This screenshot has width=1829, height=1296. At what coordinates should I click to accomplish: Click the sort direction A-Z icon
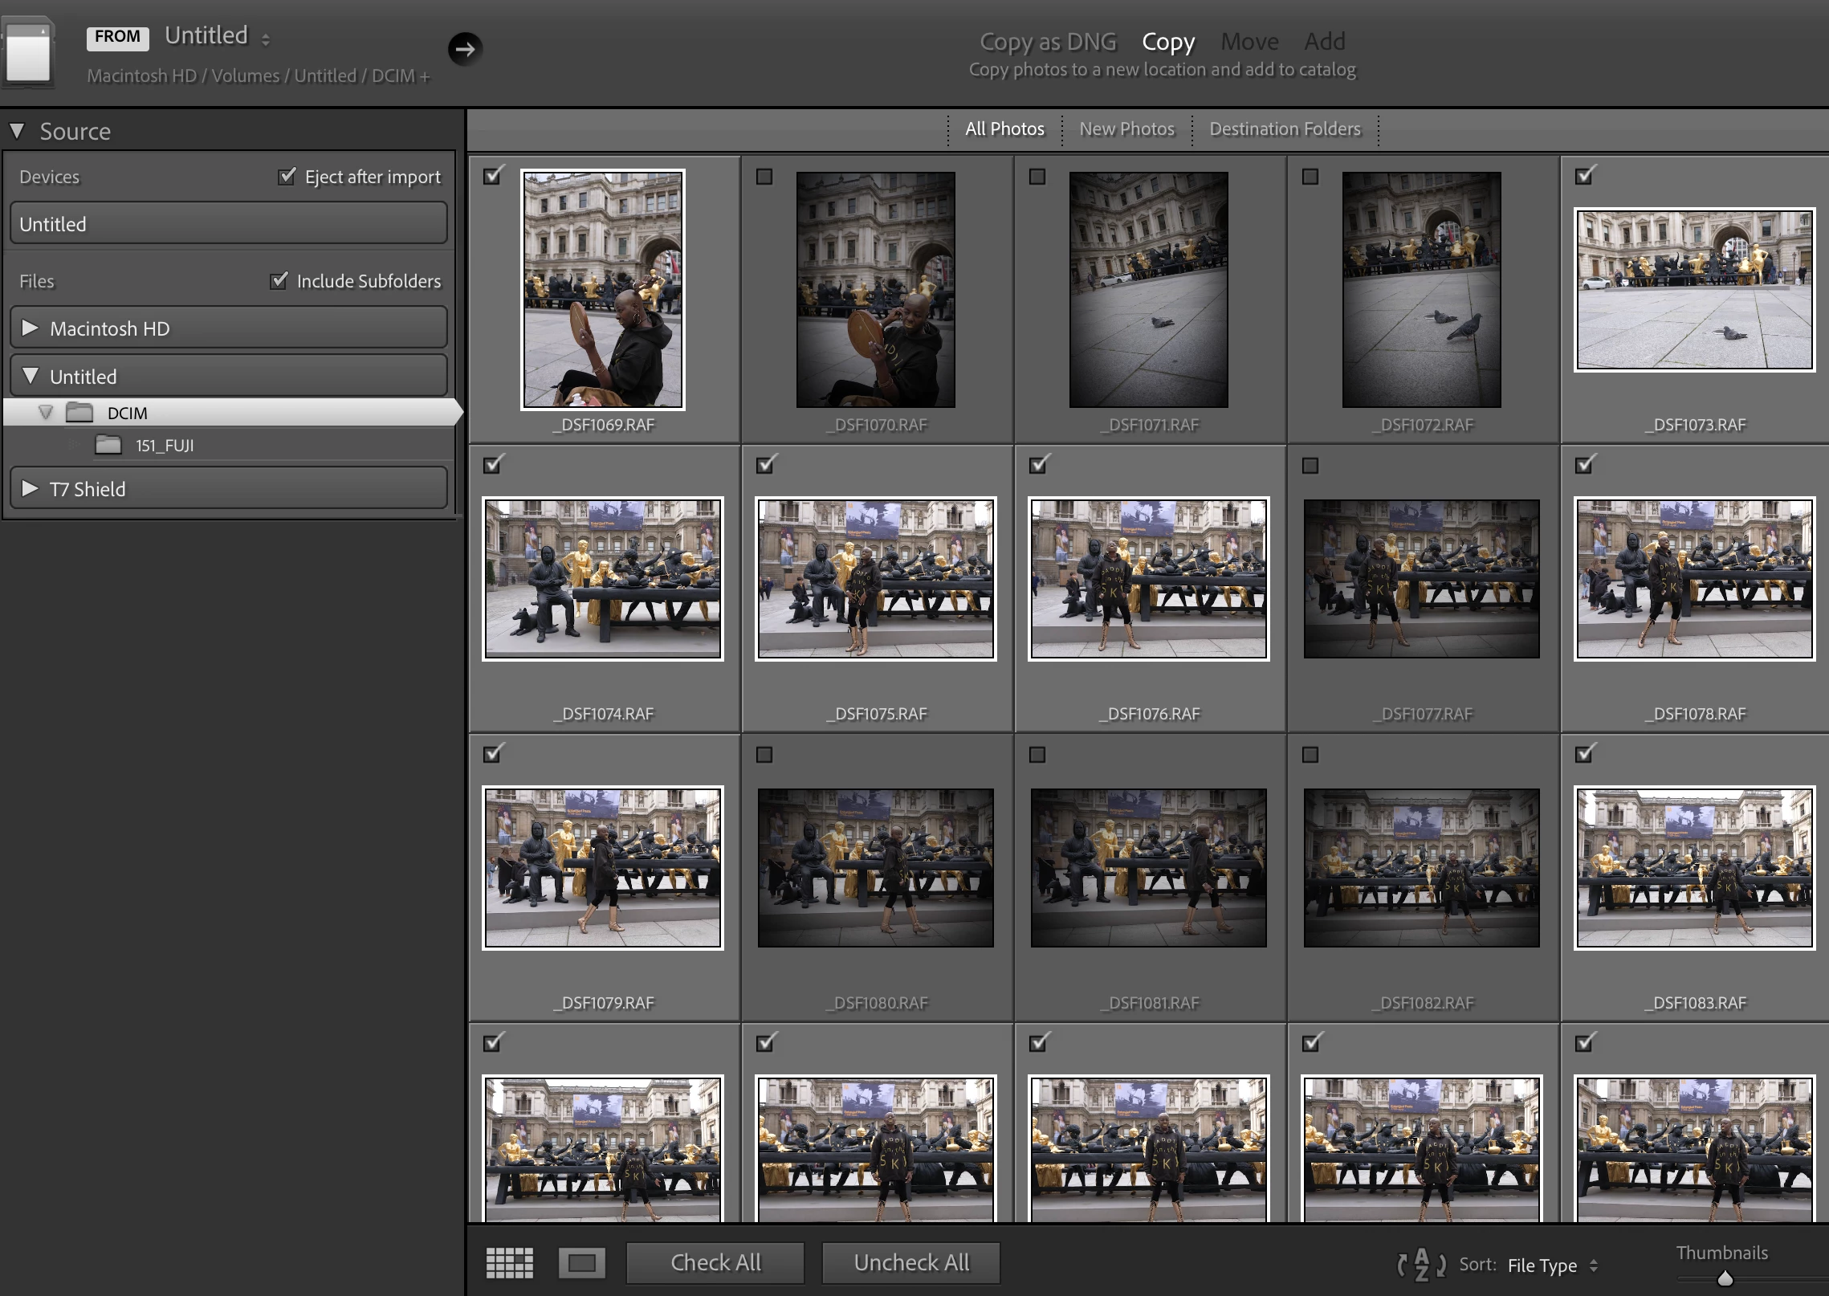[1421, 1265]
